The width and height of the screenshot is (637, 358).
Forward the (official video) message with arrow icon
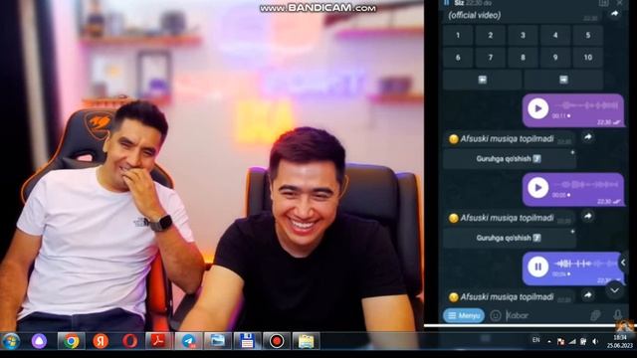[615, 14]
